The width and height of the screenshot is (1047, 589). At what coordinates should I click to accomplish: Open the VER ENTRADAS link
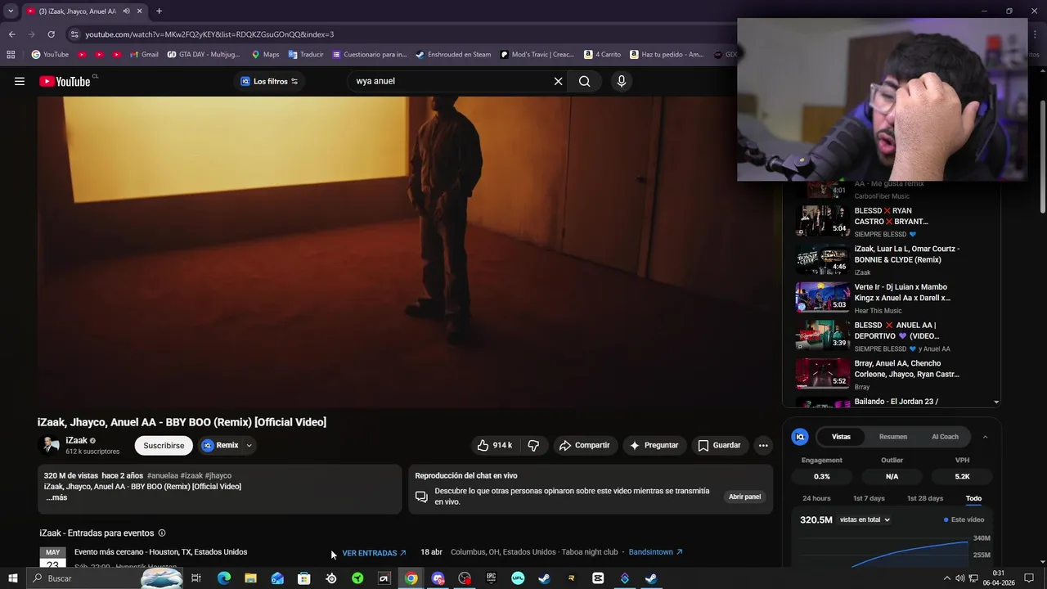point(374,553)
